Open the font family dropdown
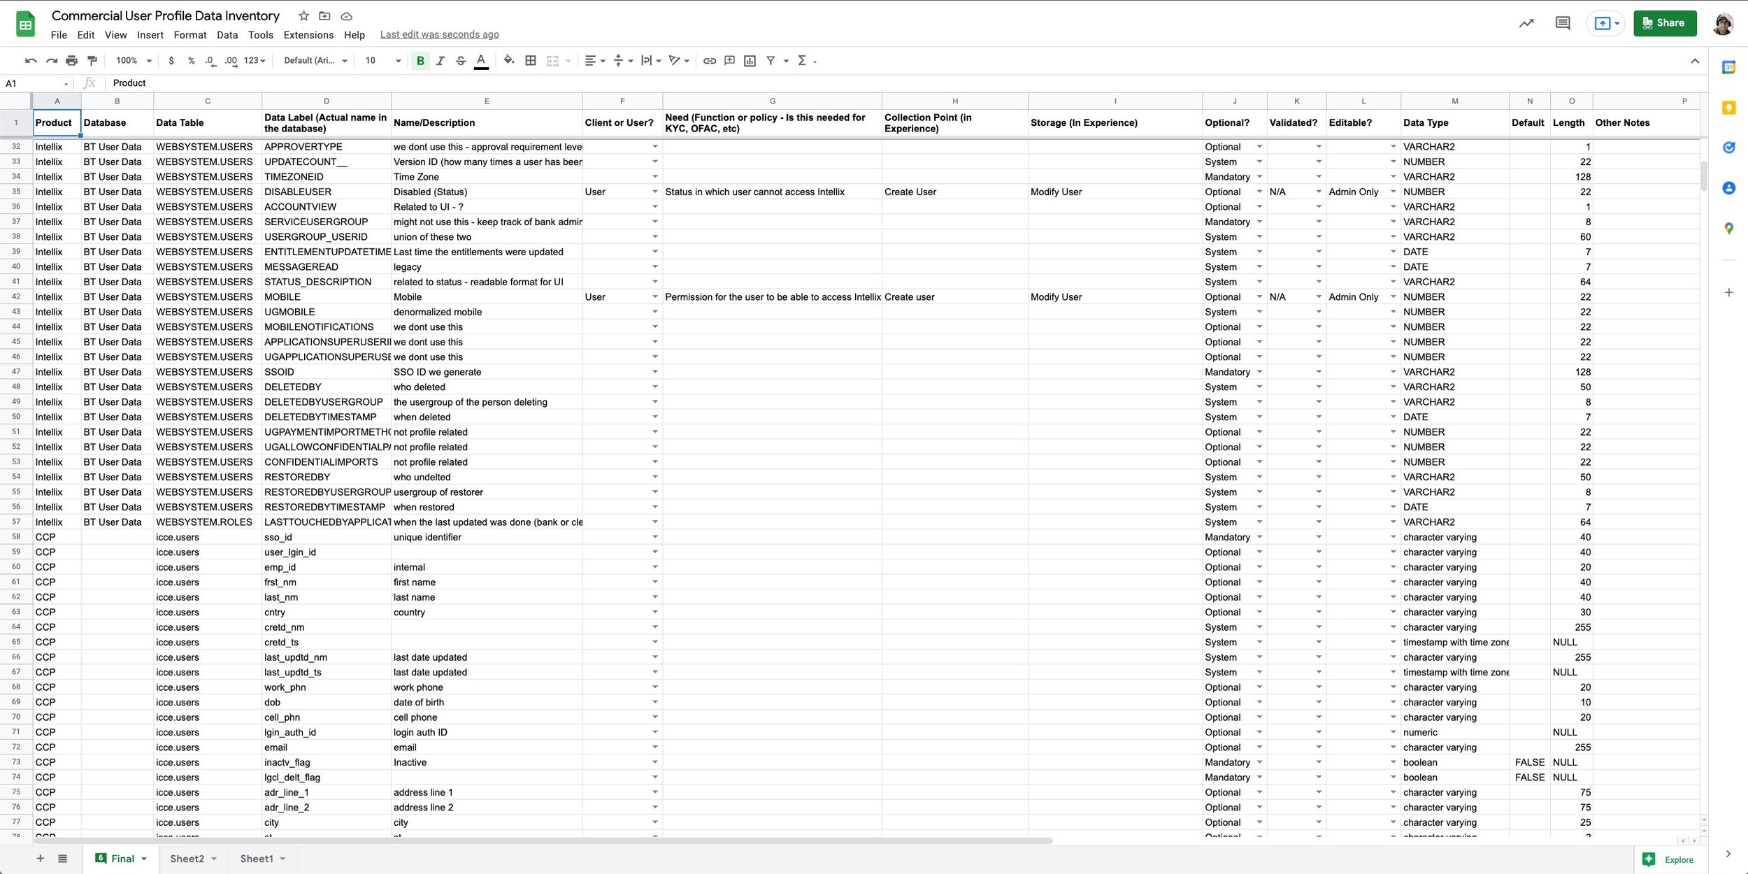Viewport: 1748px width, 874px height. [x=315, y=61]
